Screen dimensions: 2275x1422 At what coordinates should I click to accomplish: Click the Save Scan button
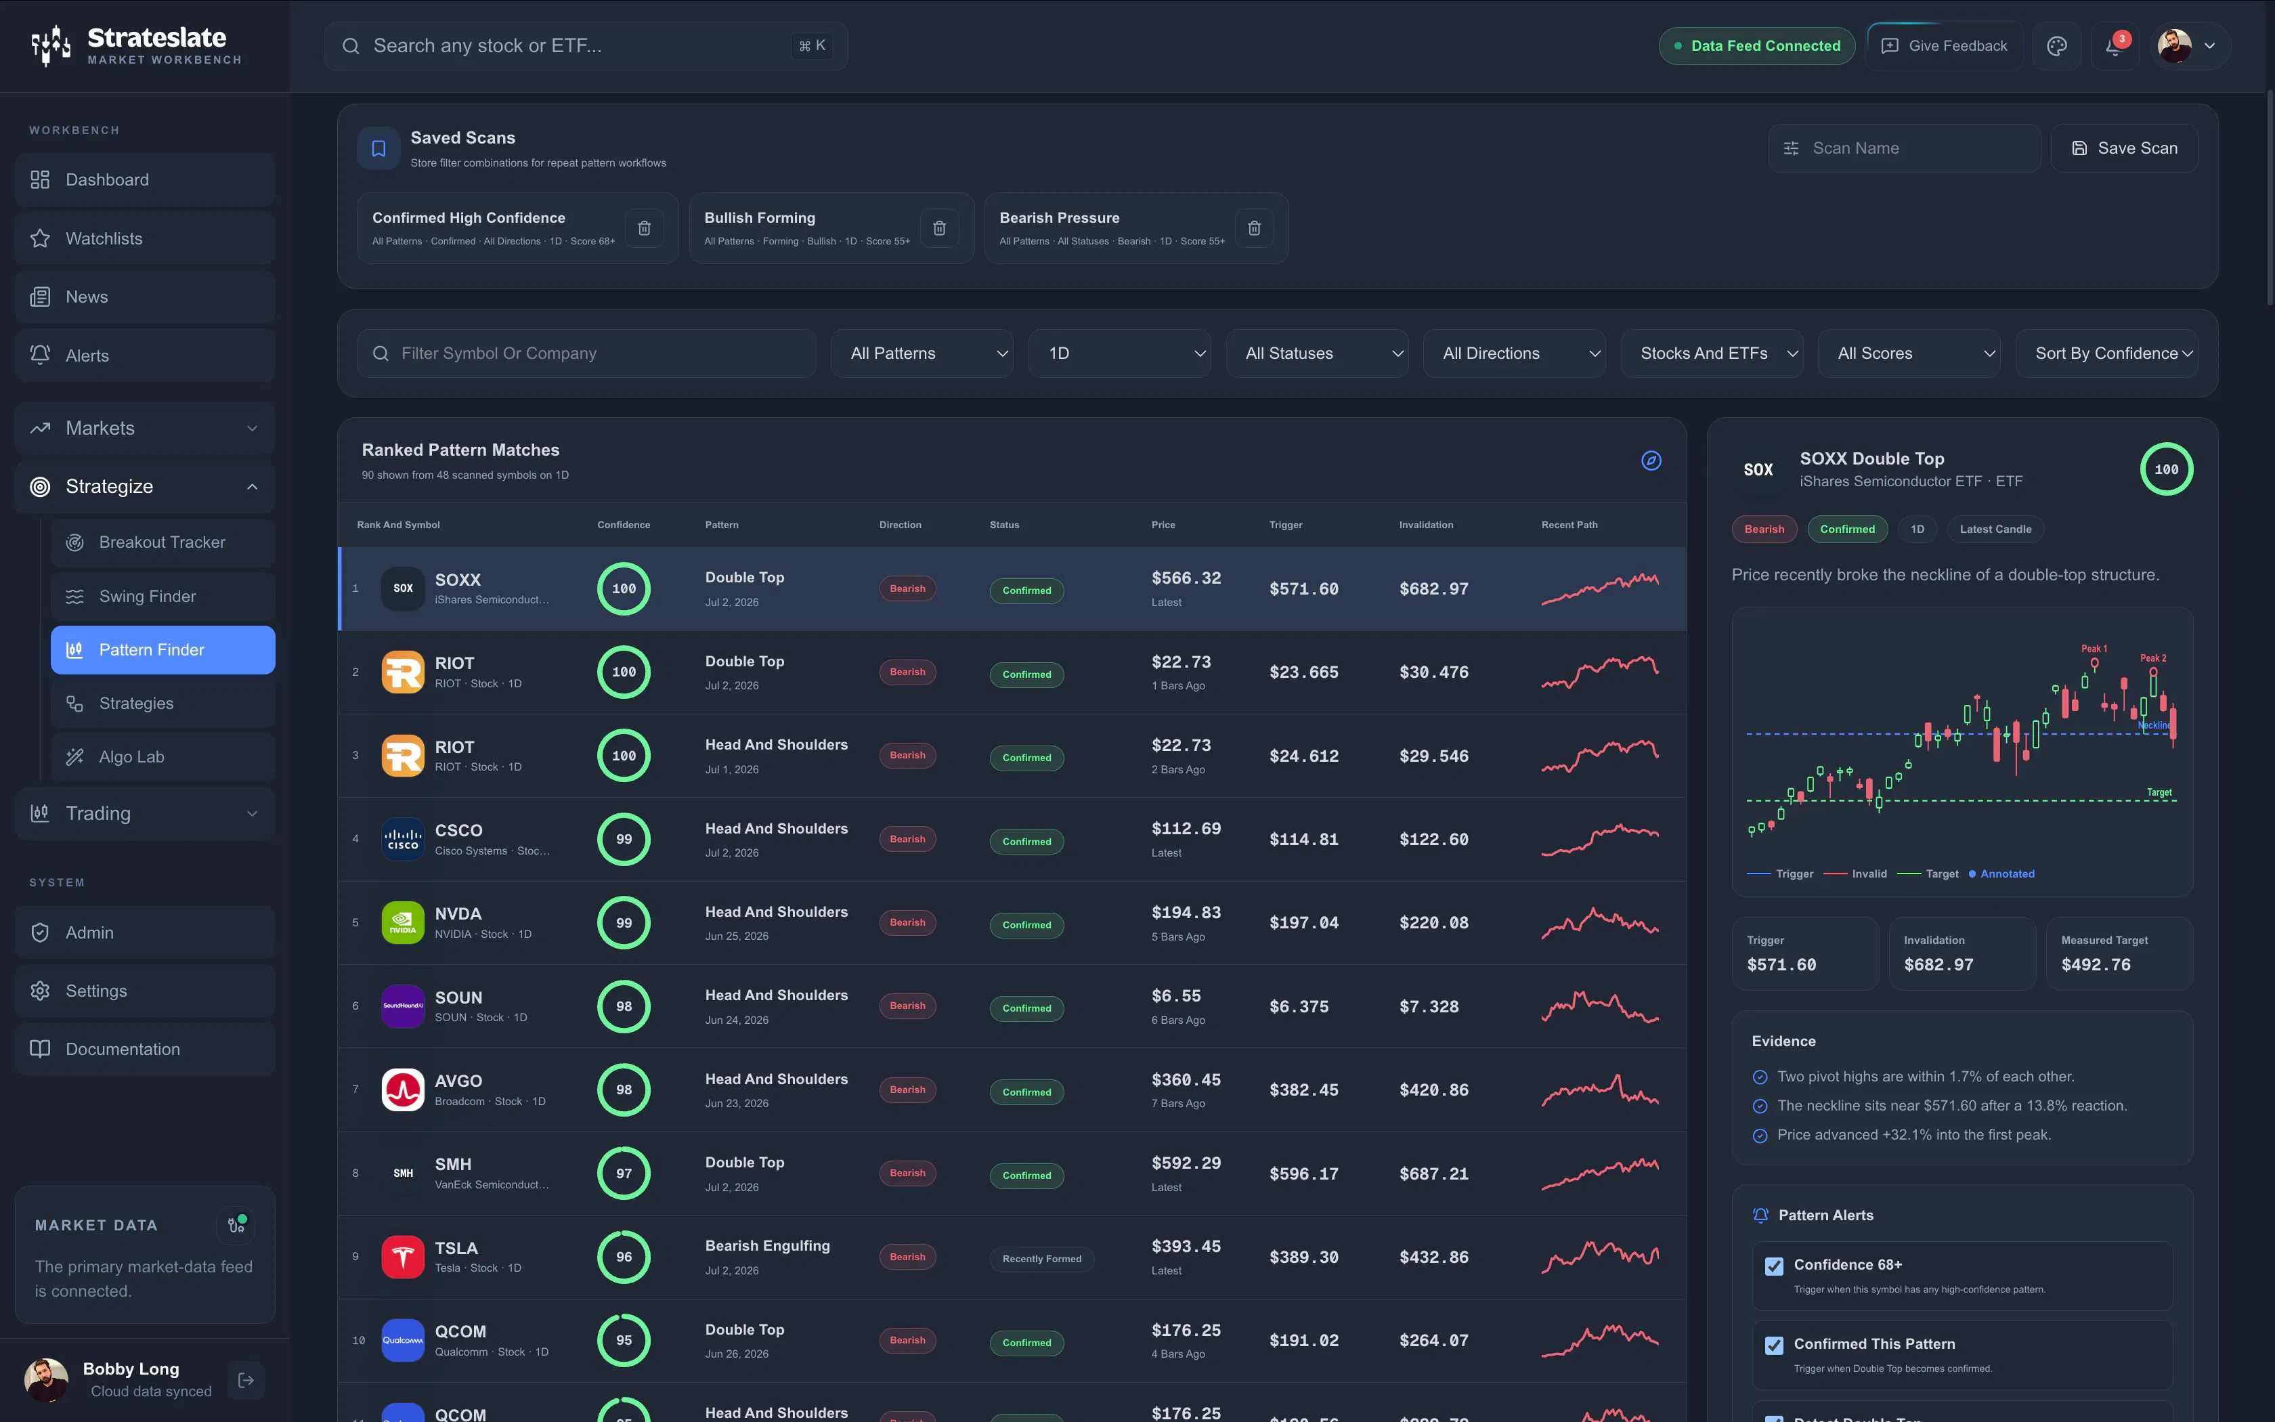coord(2125,148)
